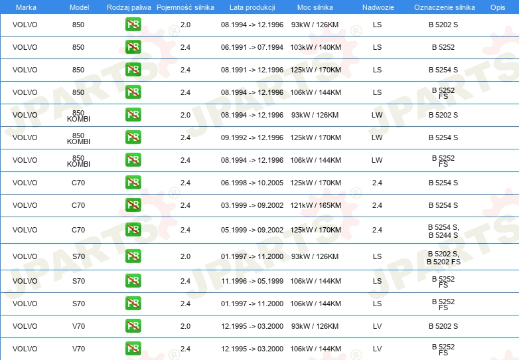Click the Opis column header
The height and width of the screenshot is (360, 519).
click(x=498, y=7)
